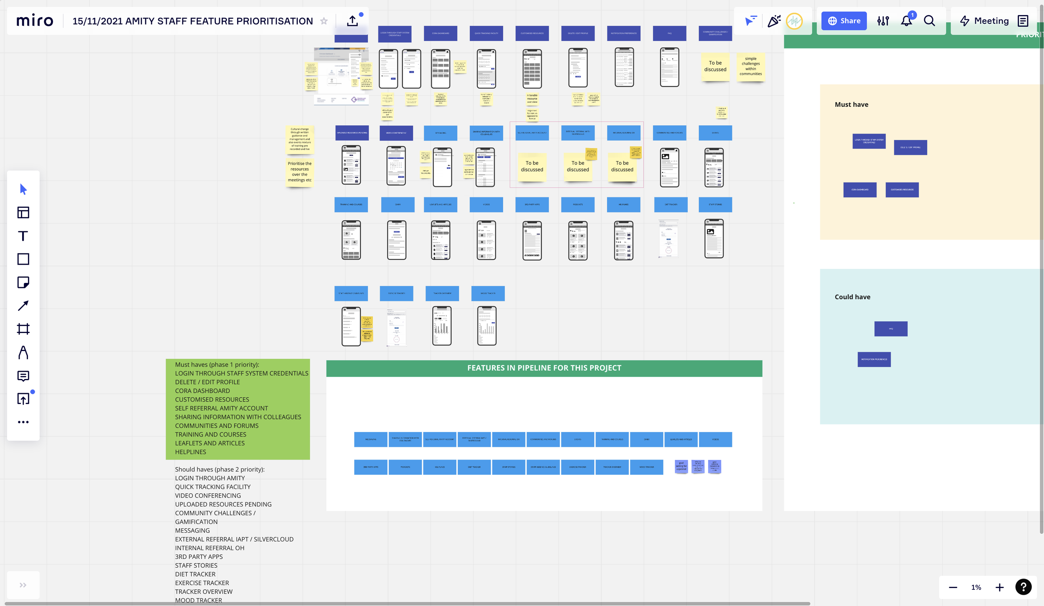Image resolution: width=1044 pixels, height=606 pixels.
Task: Select the Frame tool
Action: click(x=23, y=329)
